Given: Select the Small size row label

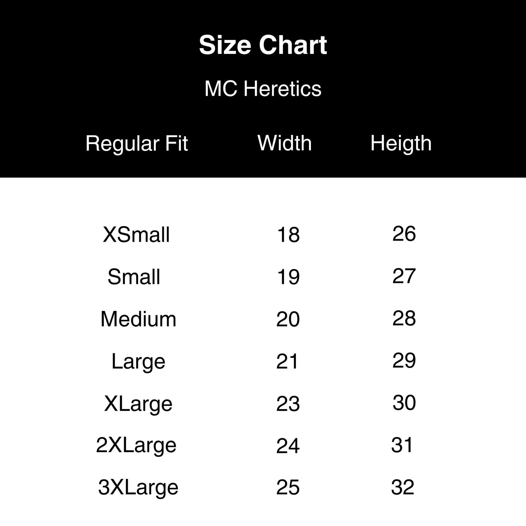Looking at the screenshot, I should 134,277.
